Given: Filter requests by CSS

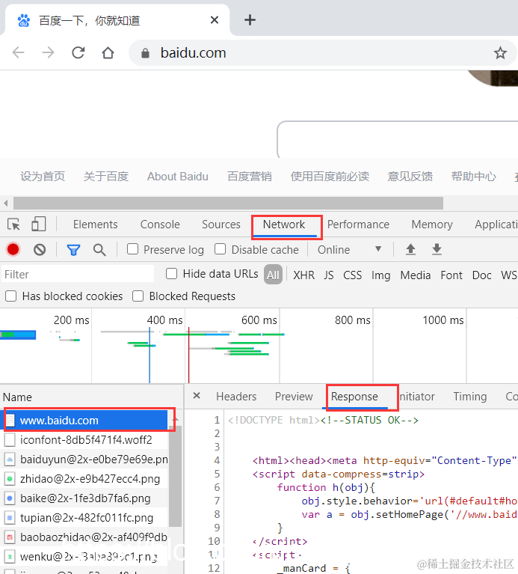Looking at the screenshot, I should 352,275.
